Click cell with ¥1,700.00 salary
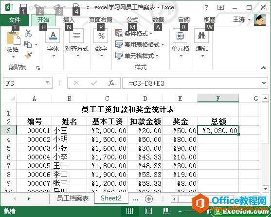Viewport: 271px width, 217px height. (108, 157)
